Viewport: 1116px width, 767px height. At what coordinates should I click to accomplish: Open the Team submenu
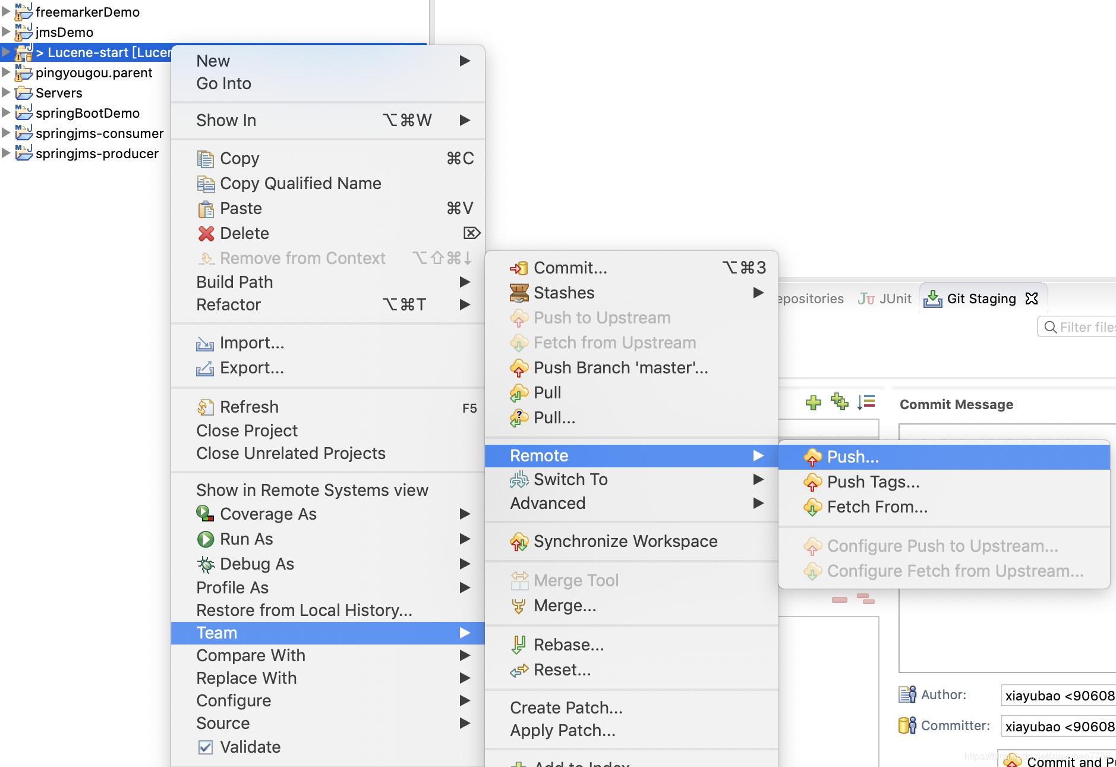coord(328,633)
